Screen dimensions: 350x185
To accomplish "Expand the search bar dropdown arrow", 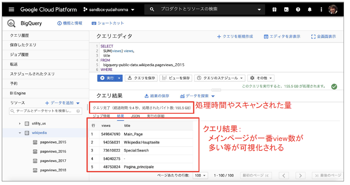I will [259, 9].
